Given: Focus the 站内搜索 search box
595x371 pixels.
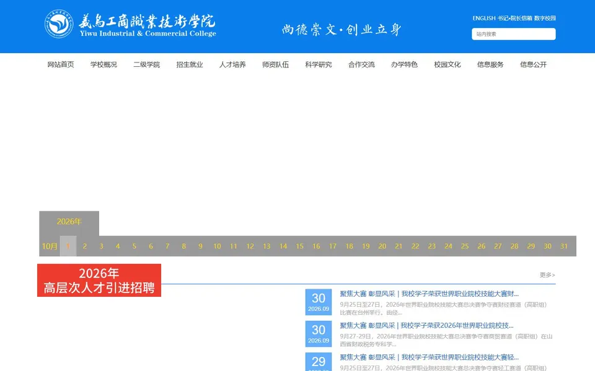Looking at the screenshot, I should (513, 34).
